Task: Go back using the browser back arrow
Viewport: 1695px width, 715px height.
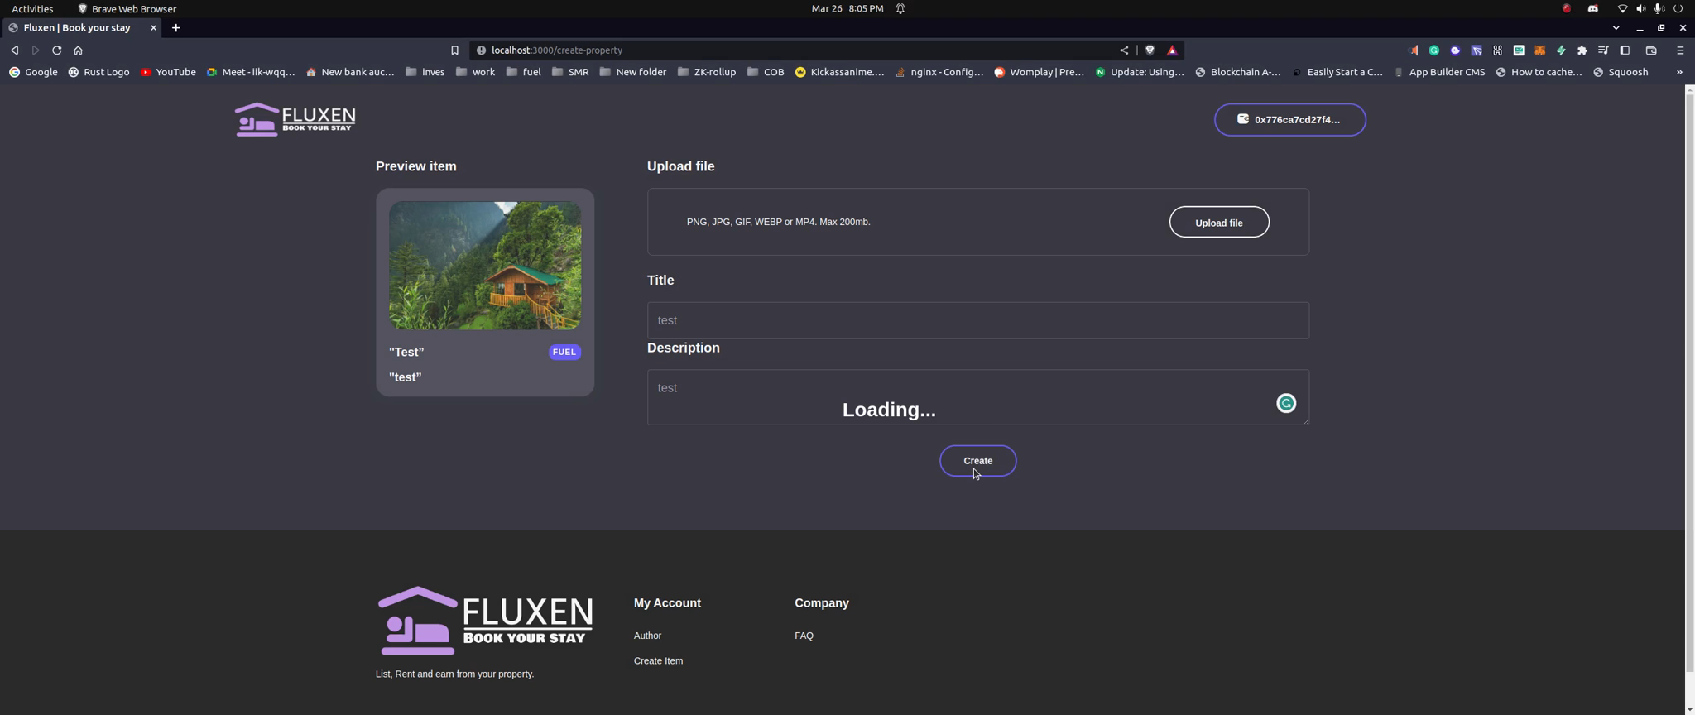Action: [x=14, y=50]
